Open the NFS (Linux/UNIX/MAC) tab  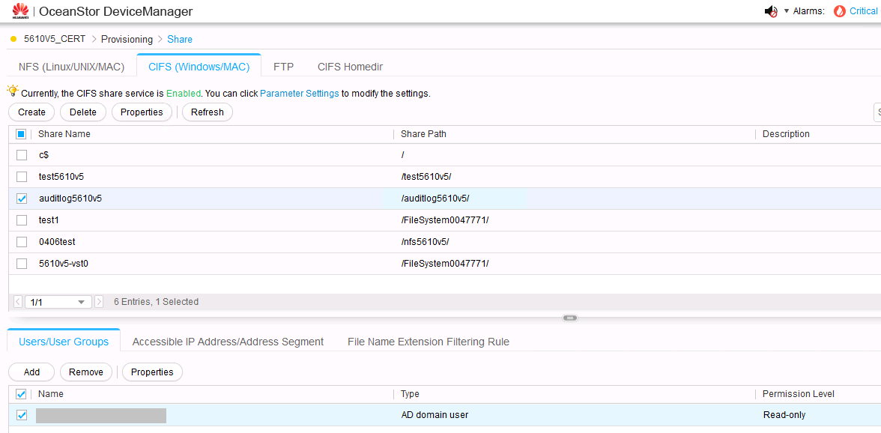tap(71, 66)
